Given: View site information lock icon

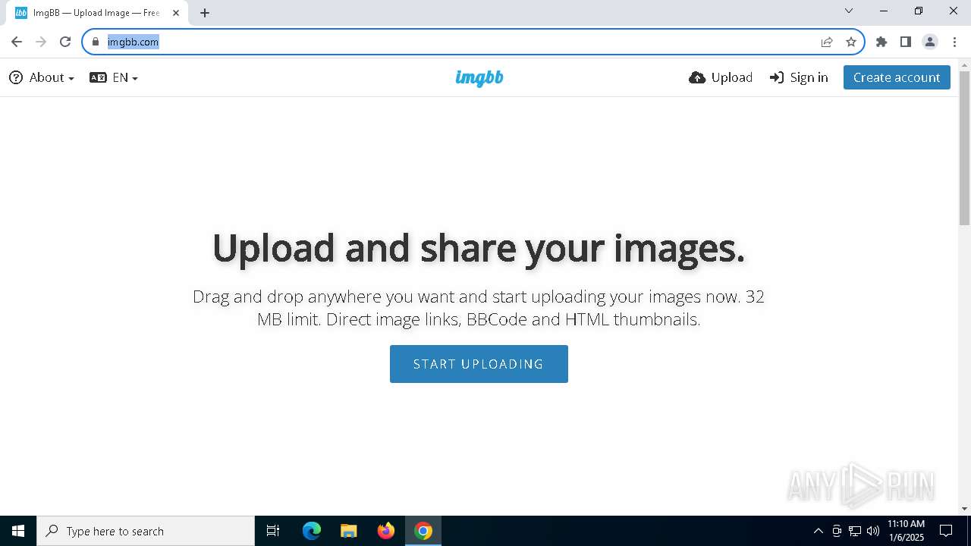Looking at the screenshot, I should coord(96,42).
